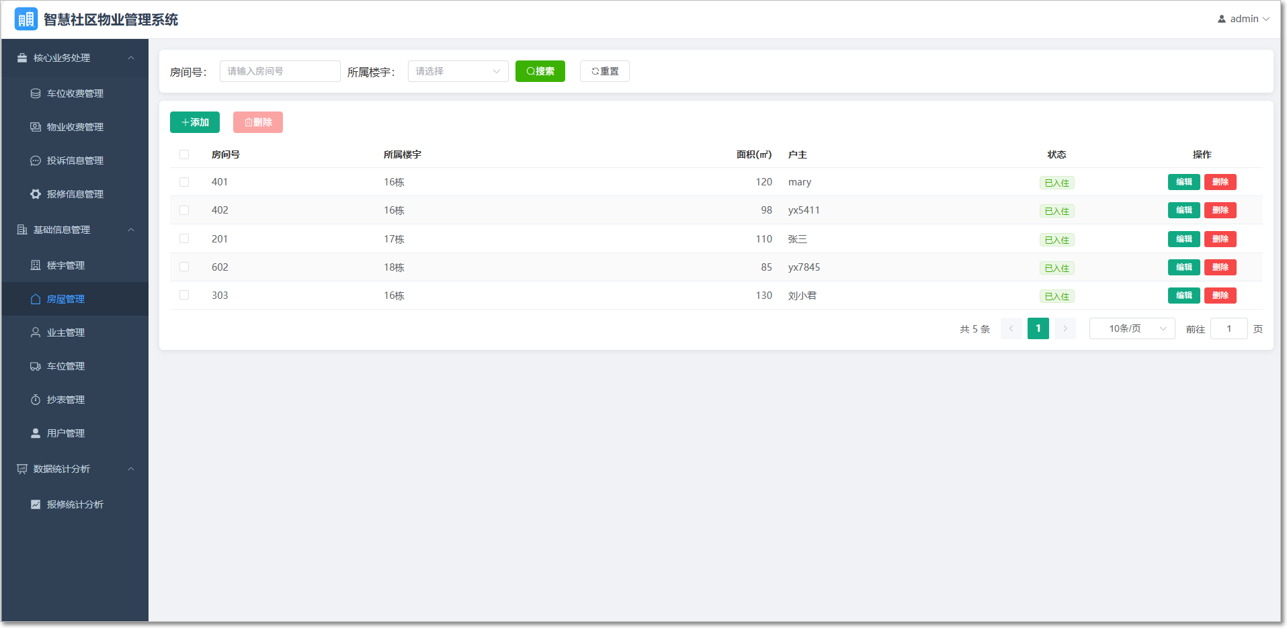This screenshot has width=1287, height=628.
Task: Click the gear icon for 报修信息管理
Action: (x=36, y=194)
